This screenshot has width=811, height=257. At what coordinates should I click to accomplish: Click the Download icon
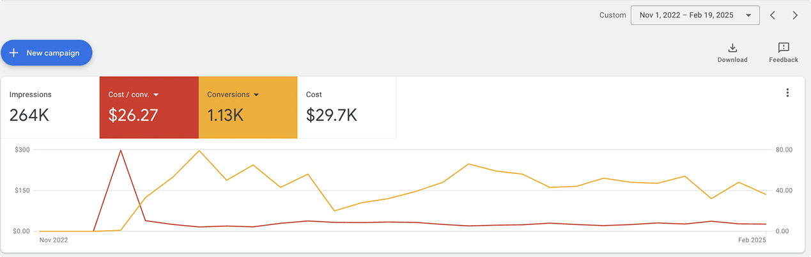(x=732, y=48)
